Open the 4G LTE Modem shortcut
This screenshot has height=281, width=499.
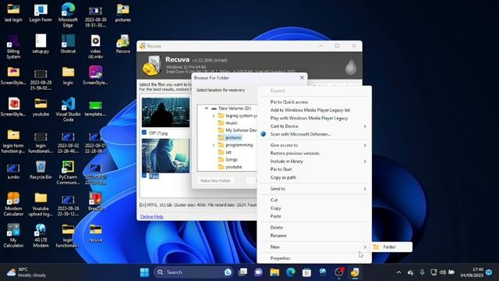pyautogui.click(x=41, y=236)
